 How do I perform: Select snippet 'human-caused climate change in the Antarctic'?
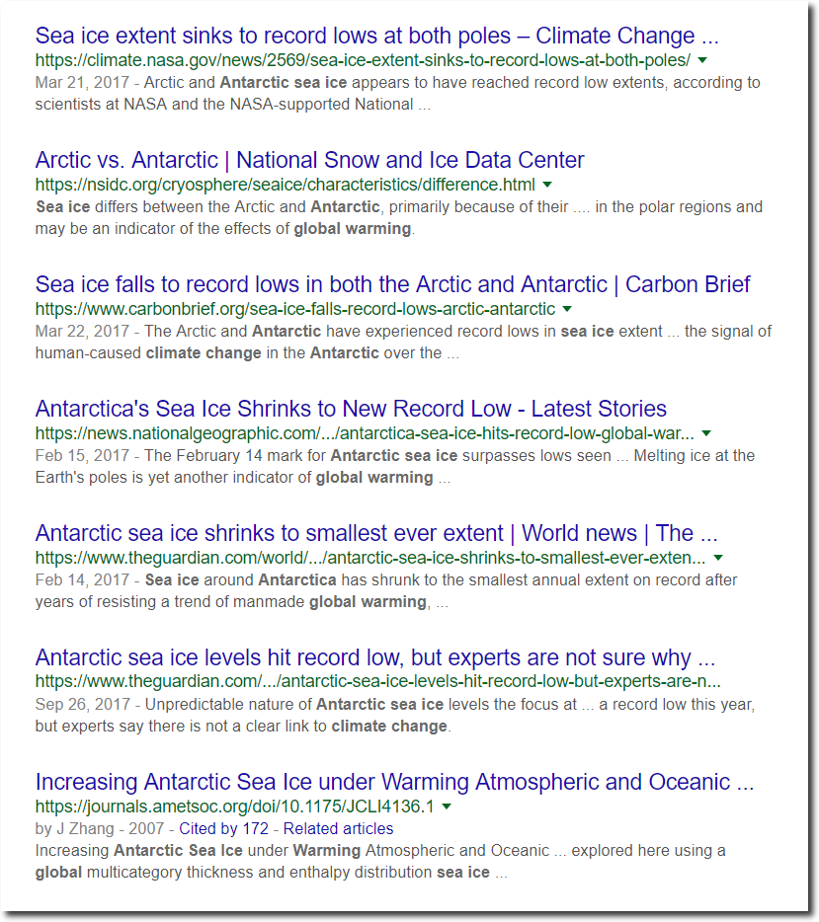pos(207,352)
